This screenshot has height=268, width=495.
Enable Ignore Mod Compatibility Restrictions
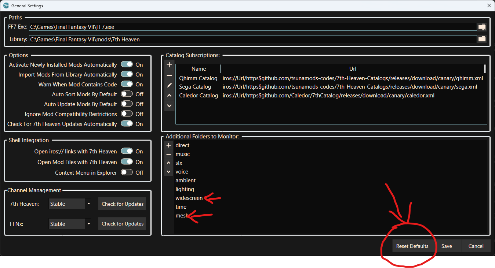(x=127, y=114)
